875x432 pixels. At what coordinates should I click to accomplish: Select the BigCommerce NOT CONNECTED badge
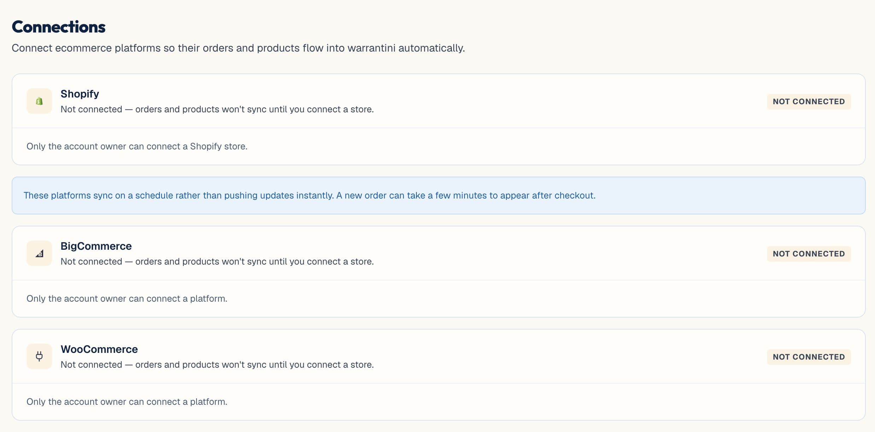809,254
